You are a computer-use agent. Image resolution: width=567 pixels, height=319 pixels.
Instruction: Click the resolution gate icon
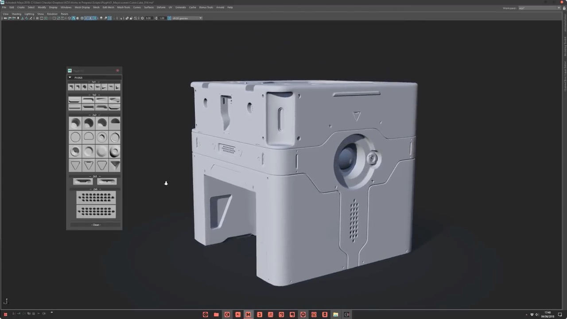click(46, 18)
